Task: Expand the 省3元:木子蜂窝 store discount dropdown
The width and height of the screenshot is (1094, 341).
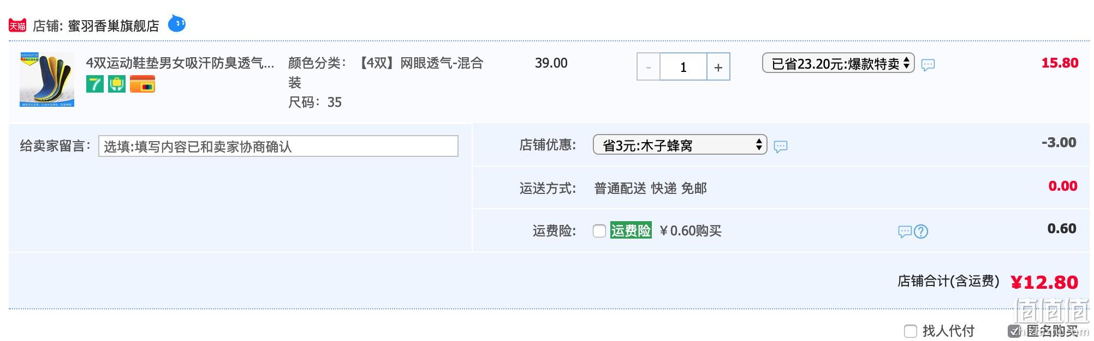Action: click(680, 145)
